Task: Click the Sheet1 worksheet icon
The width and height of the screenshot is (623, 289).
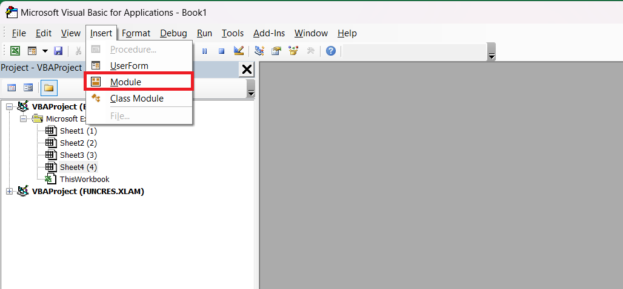Action: [52, 131]
